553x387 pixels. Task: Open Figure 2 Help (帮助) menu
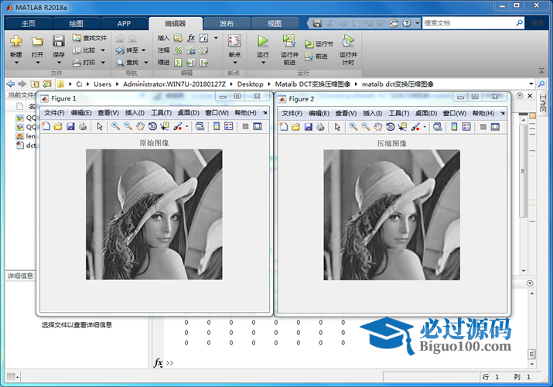point(483,113)
